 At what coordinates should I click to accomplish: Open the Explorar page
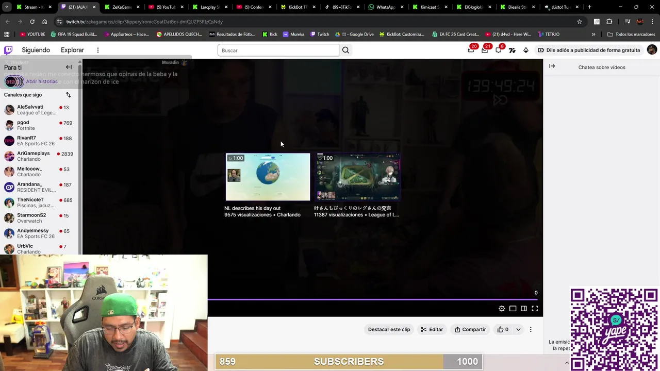[72, 50]
